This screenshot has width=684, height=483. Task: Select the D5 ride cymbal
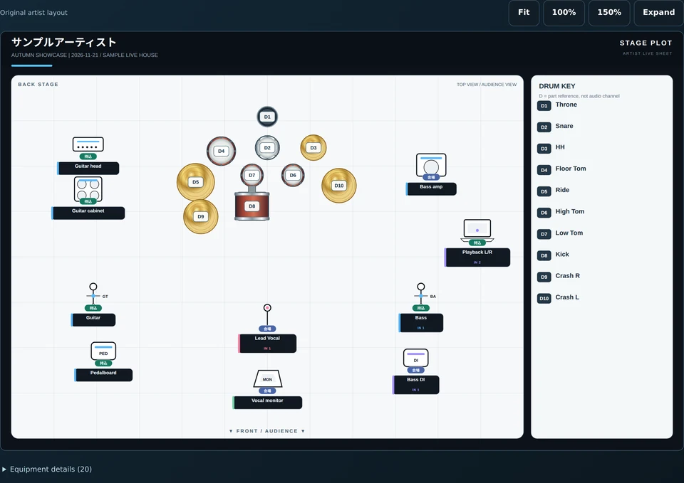coord(195,182)
